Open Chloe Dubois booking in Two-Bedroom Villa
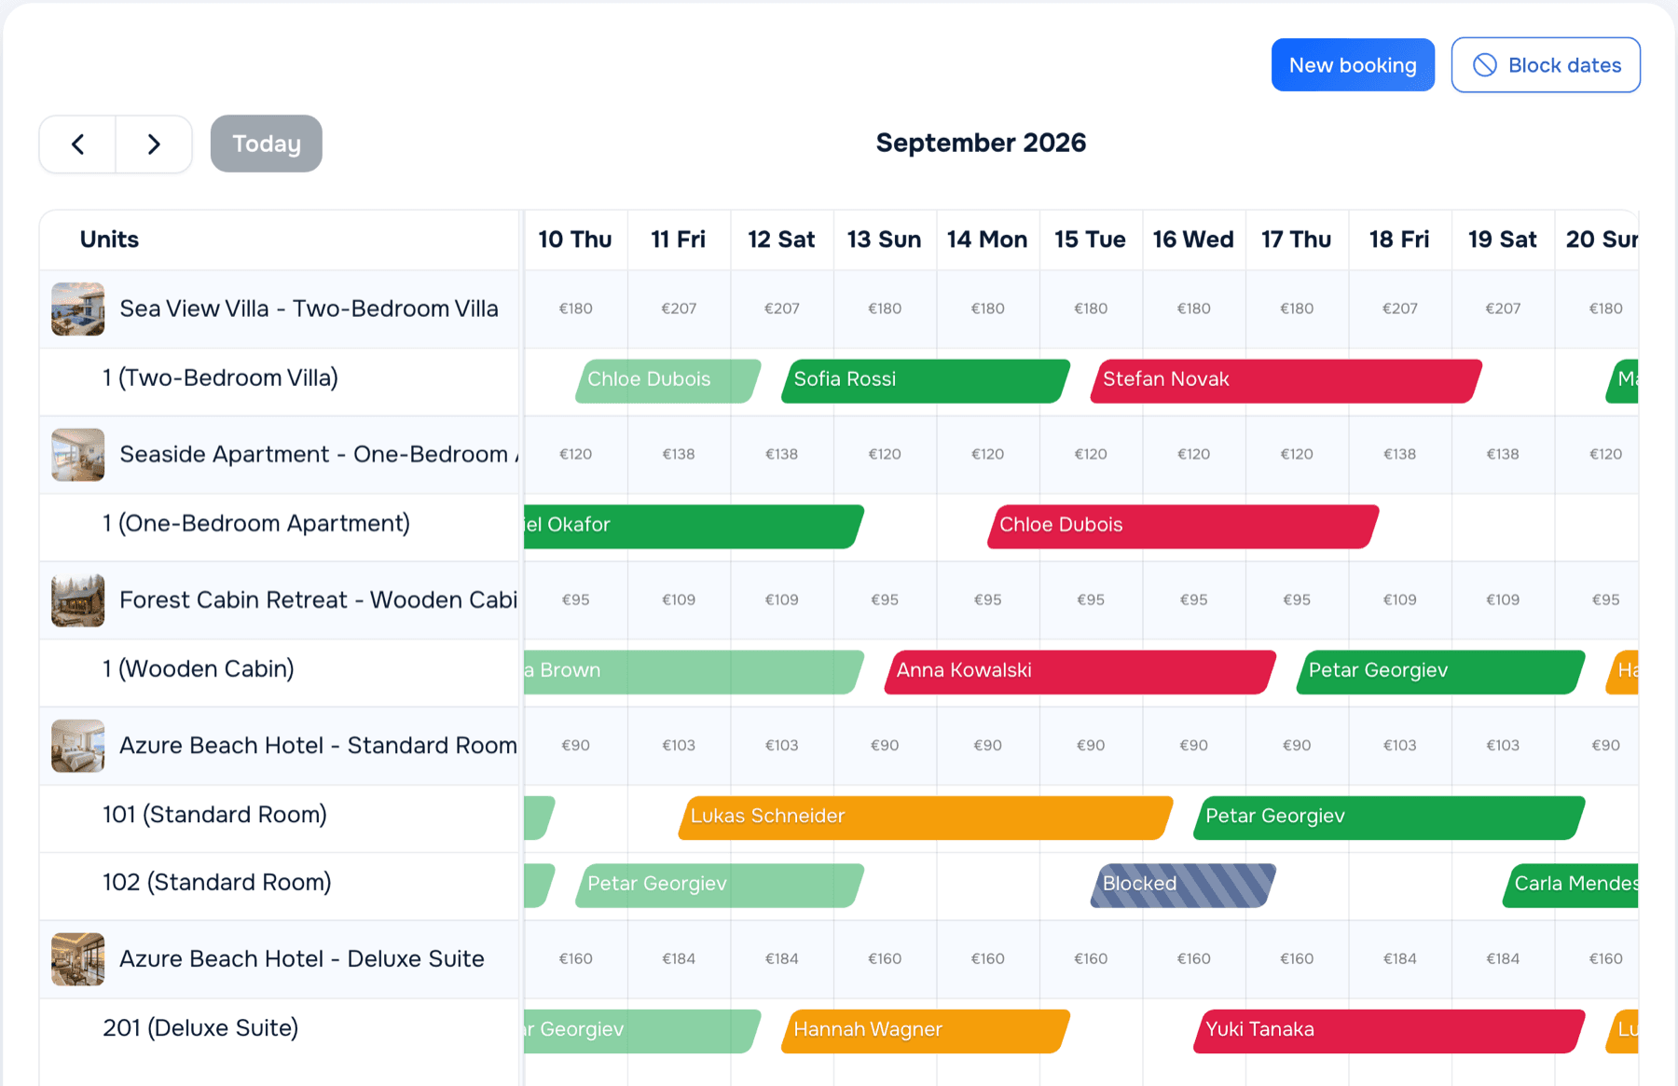 point(668,380)
